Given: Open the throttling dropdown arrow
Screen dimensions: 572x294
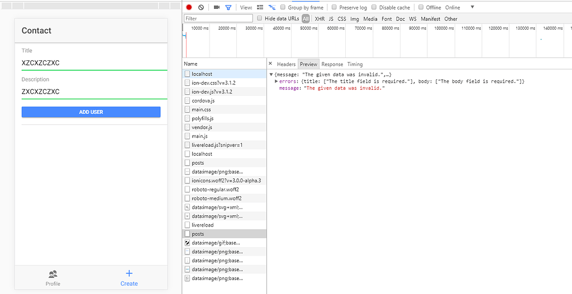Looking at the screenshot, I should tap(473, 7).
